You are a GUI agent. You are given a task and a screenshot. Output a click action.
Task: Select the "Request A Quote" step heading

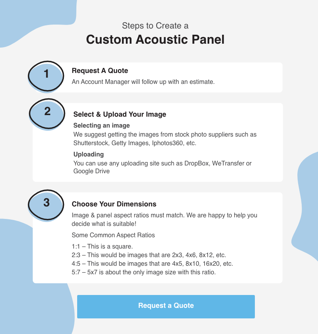pyautogui.click(x=100, y=71)
